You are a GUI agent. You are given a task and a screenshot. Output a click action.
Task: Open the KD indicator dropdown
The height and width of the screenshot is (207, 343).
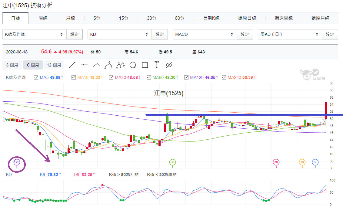click(119, 34)
